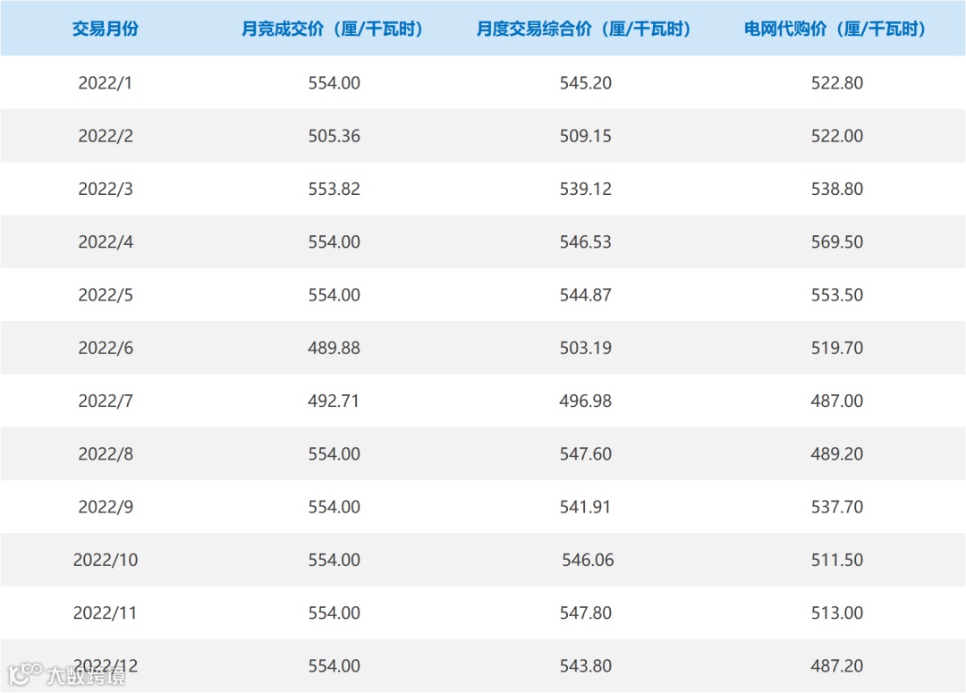Select the 2022/2 month cell
The width and height of the screenshot is (966, 693).
106,136
